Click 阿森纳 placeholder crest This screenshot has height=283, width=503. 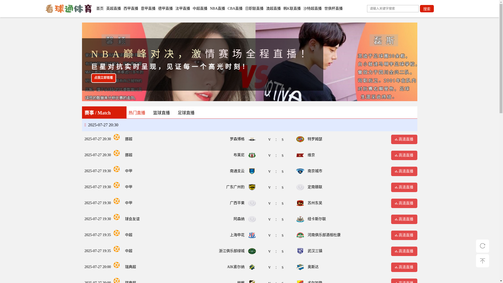[252, 219]
